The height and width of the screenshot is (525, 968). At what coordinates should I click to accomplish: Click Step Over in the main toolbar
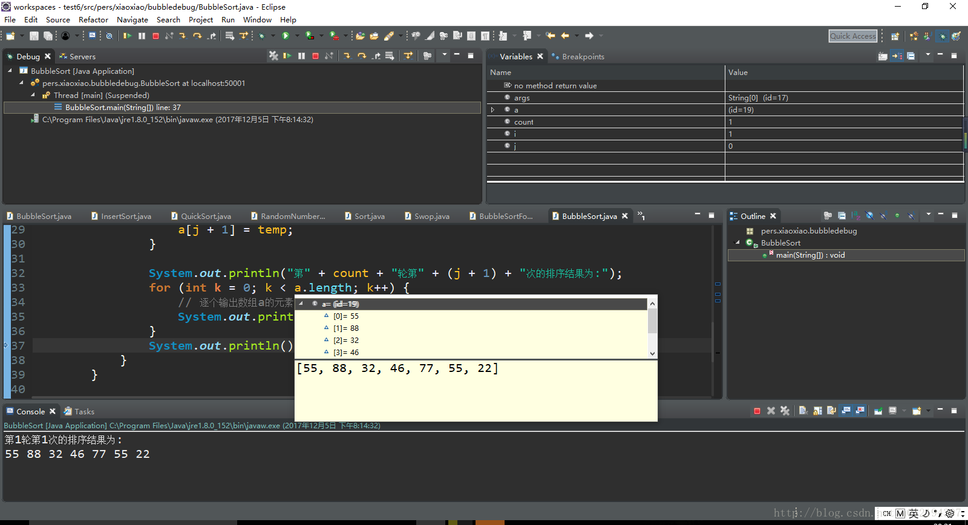point(197,36)
